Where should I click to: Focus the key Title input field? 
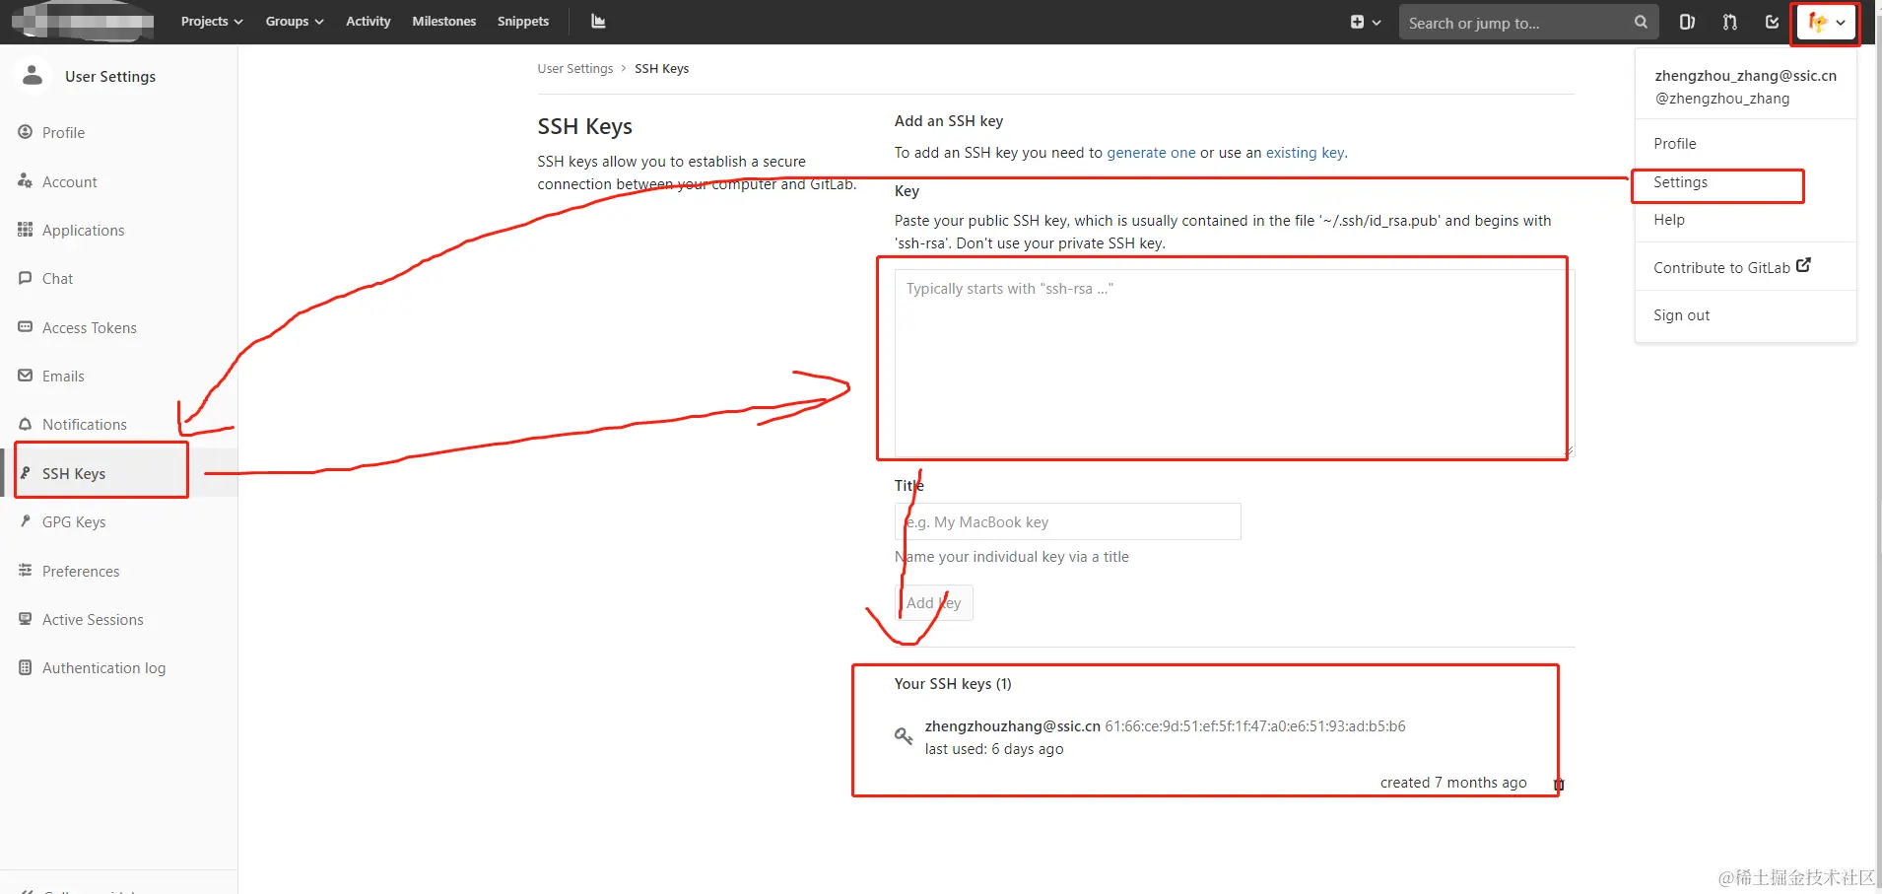(1067, 521)
